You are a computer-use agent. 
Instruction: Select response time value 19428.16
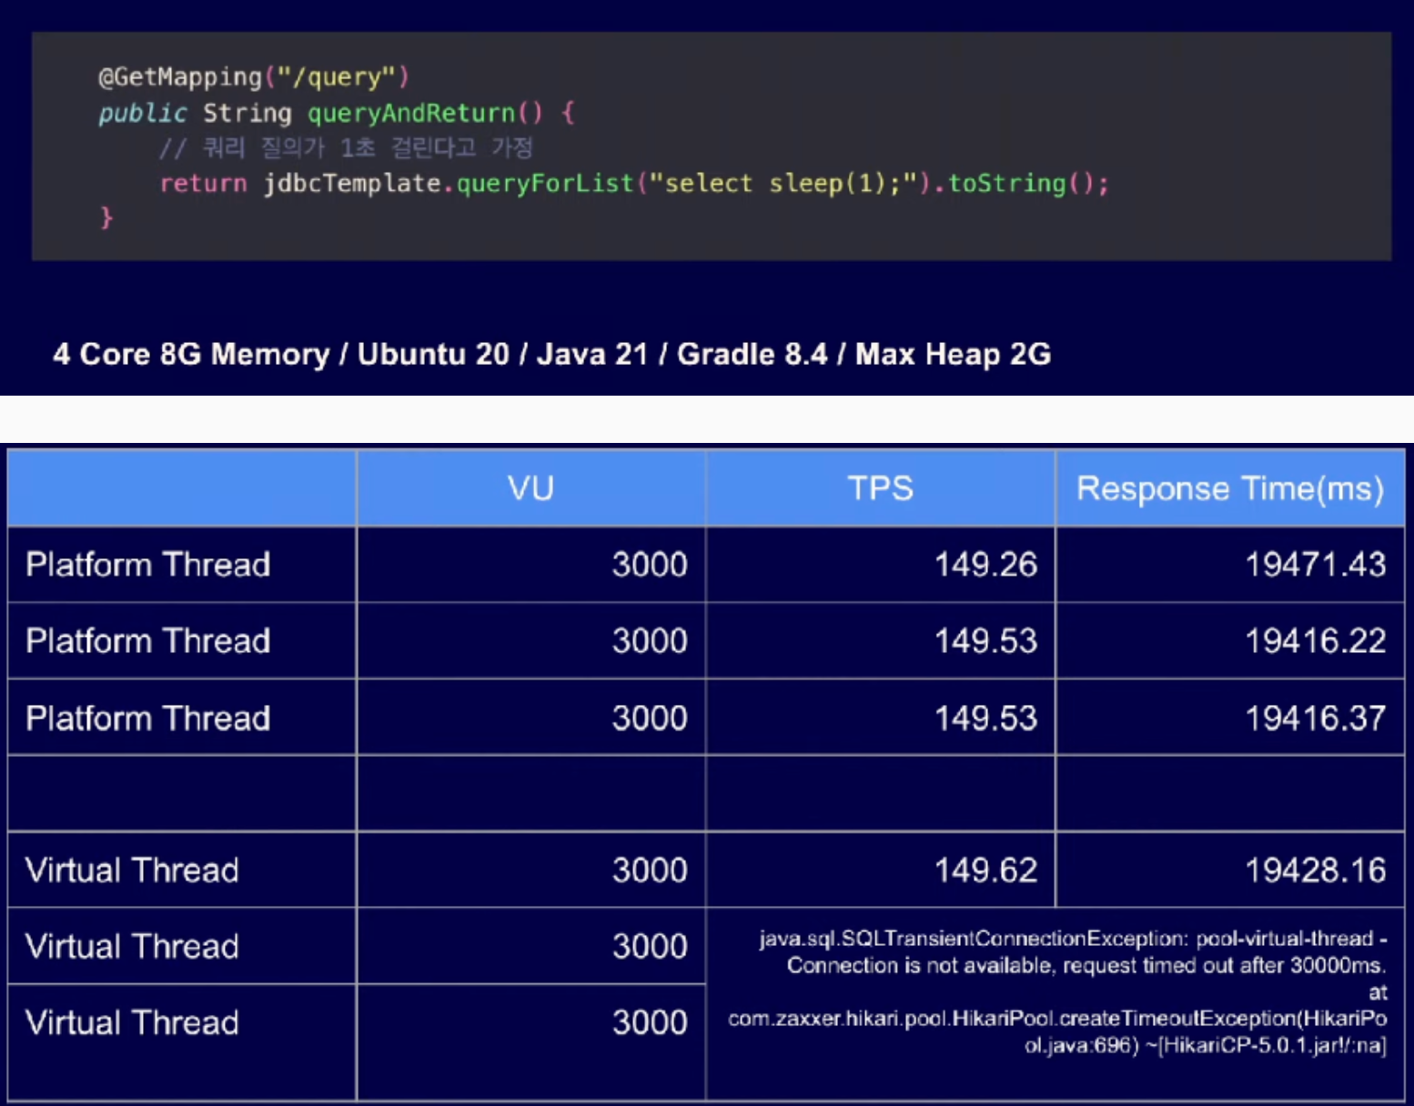coord(1315,870)
